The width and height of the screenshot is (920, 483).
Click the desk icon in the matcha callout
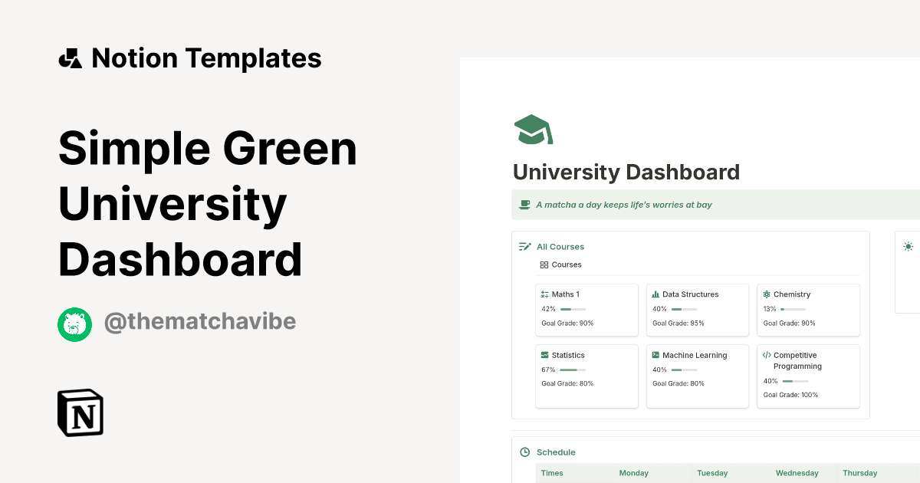[524, 204]
